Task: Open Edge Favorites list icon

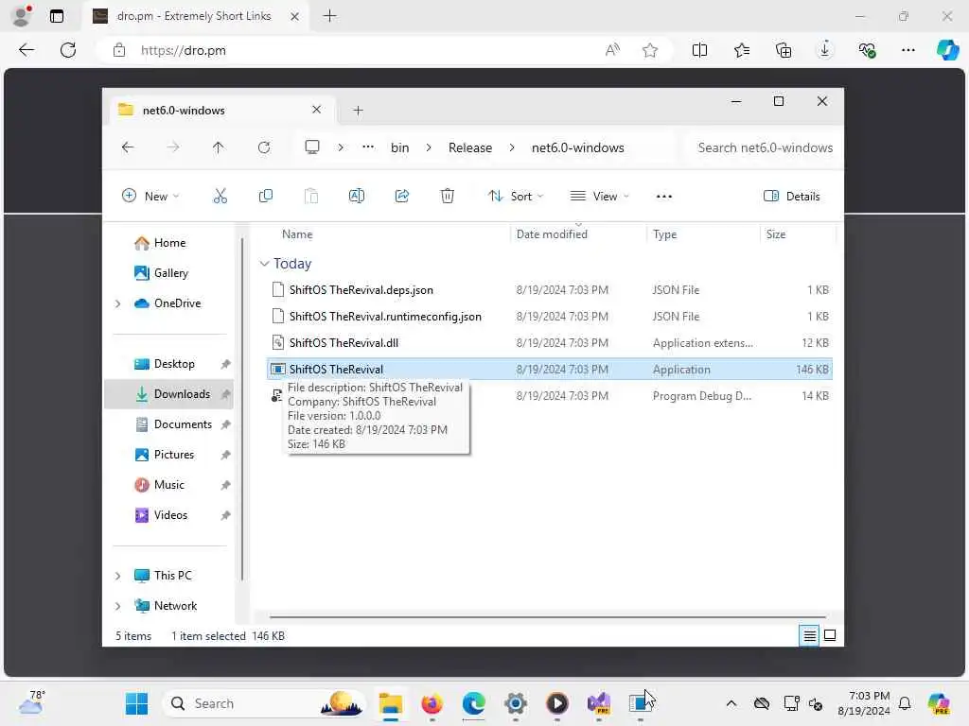Action: coord(742,50)
